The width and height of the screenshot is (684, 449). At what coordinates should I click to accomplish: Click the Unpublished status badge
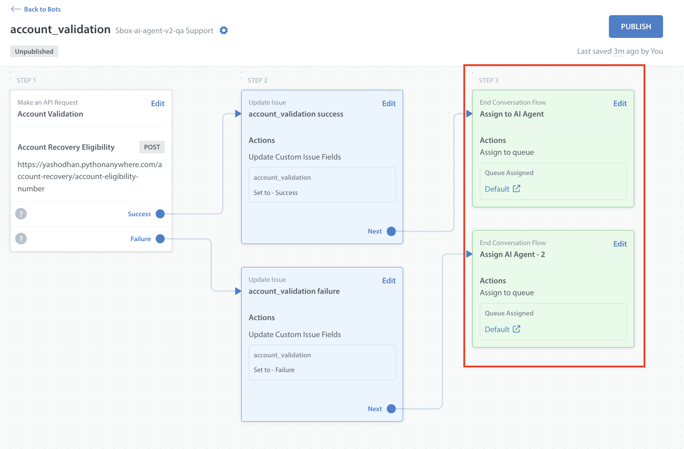(x=34, y=51)
